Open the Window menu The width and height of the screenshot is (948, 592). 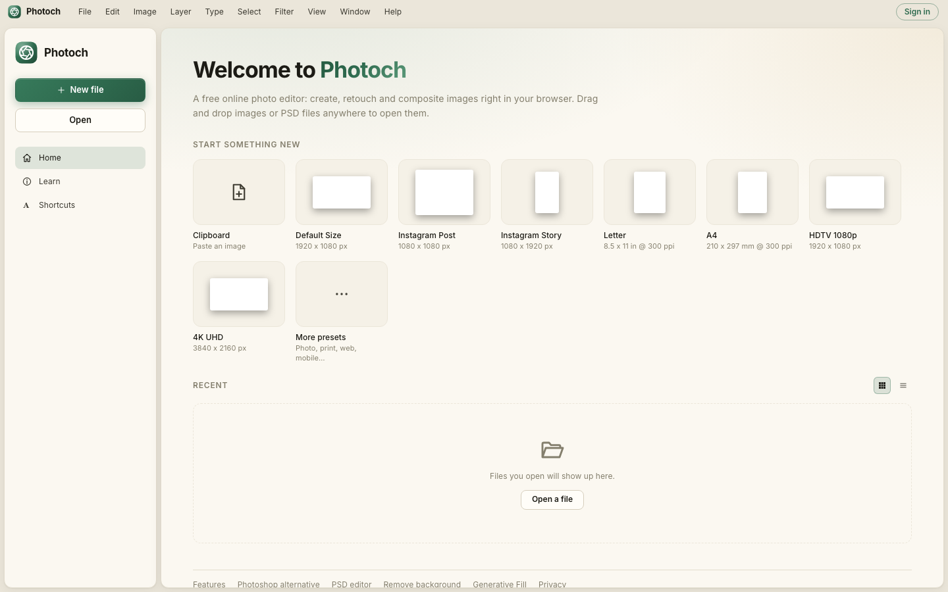point(355,12)
